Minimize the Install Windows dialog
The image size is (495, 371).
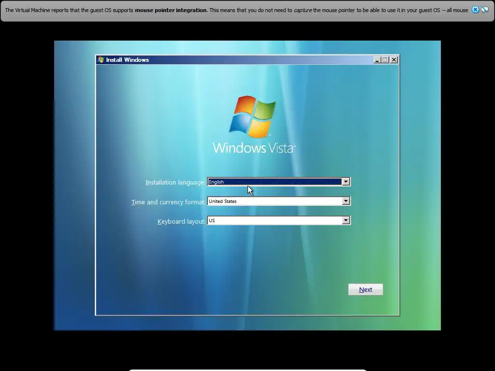377,59
